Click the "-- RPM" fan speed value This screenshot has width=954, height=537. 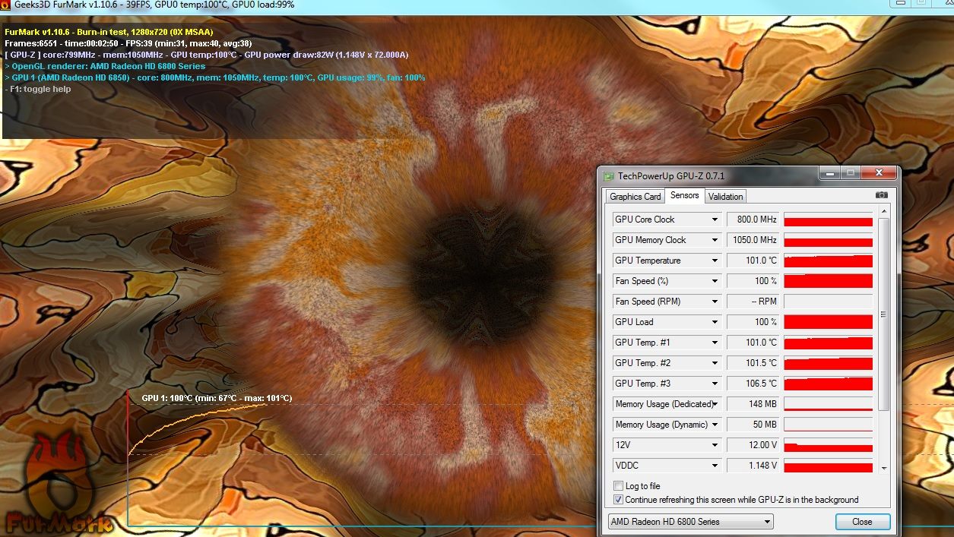point(753,302)
